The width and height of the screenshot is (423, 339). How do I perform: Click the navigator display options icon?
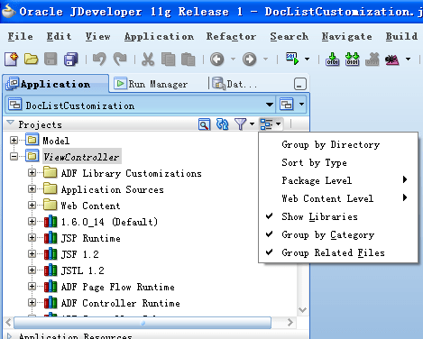pos(266,124)
